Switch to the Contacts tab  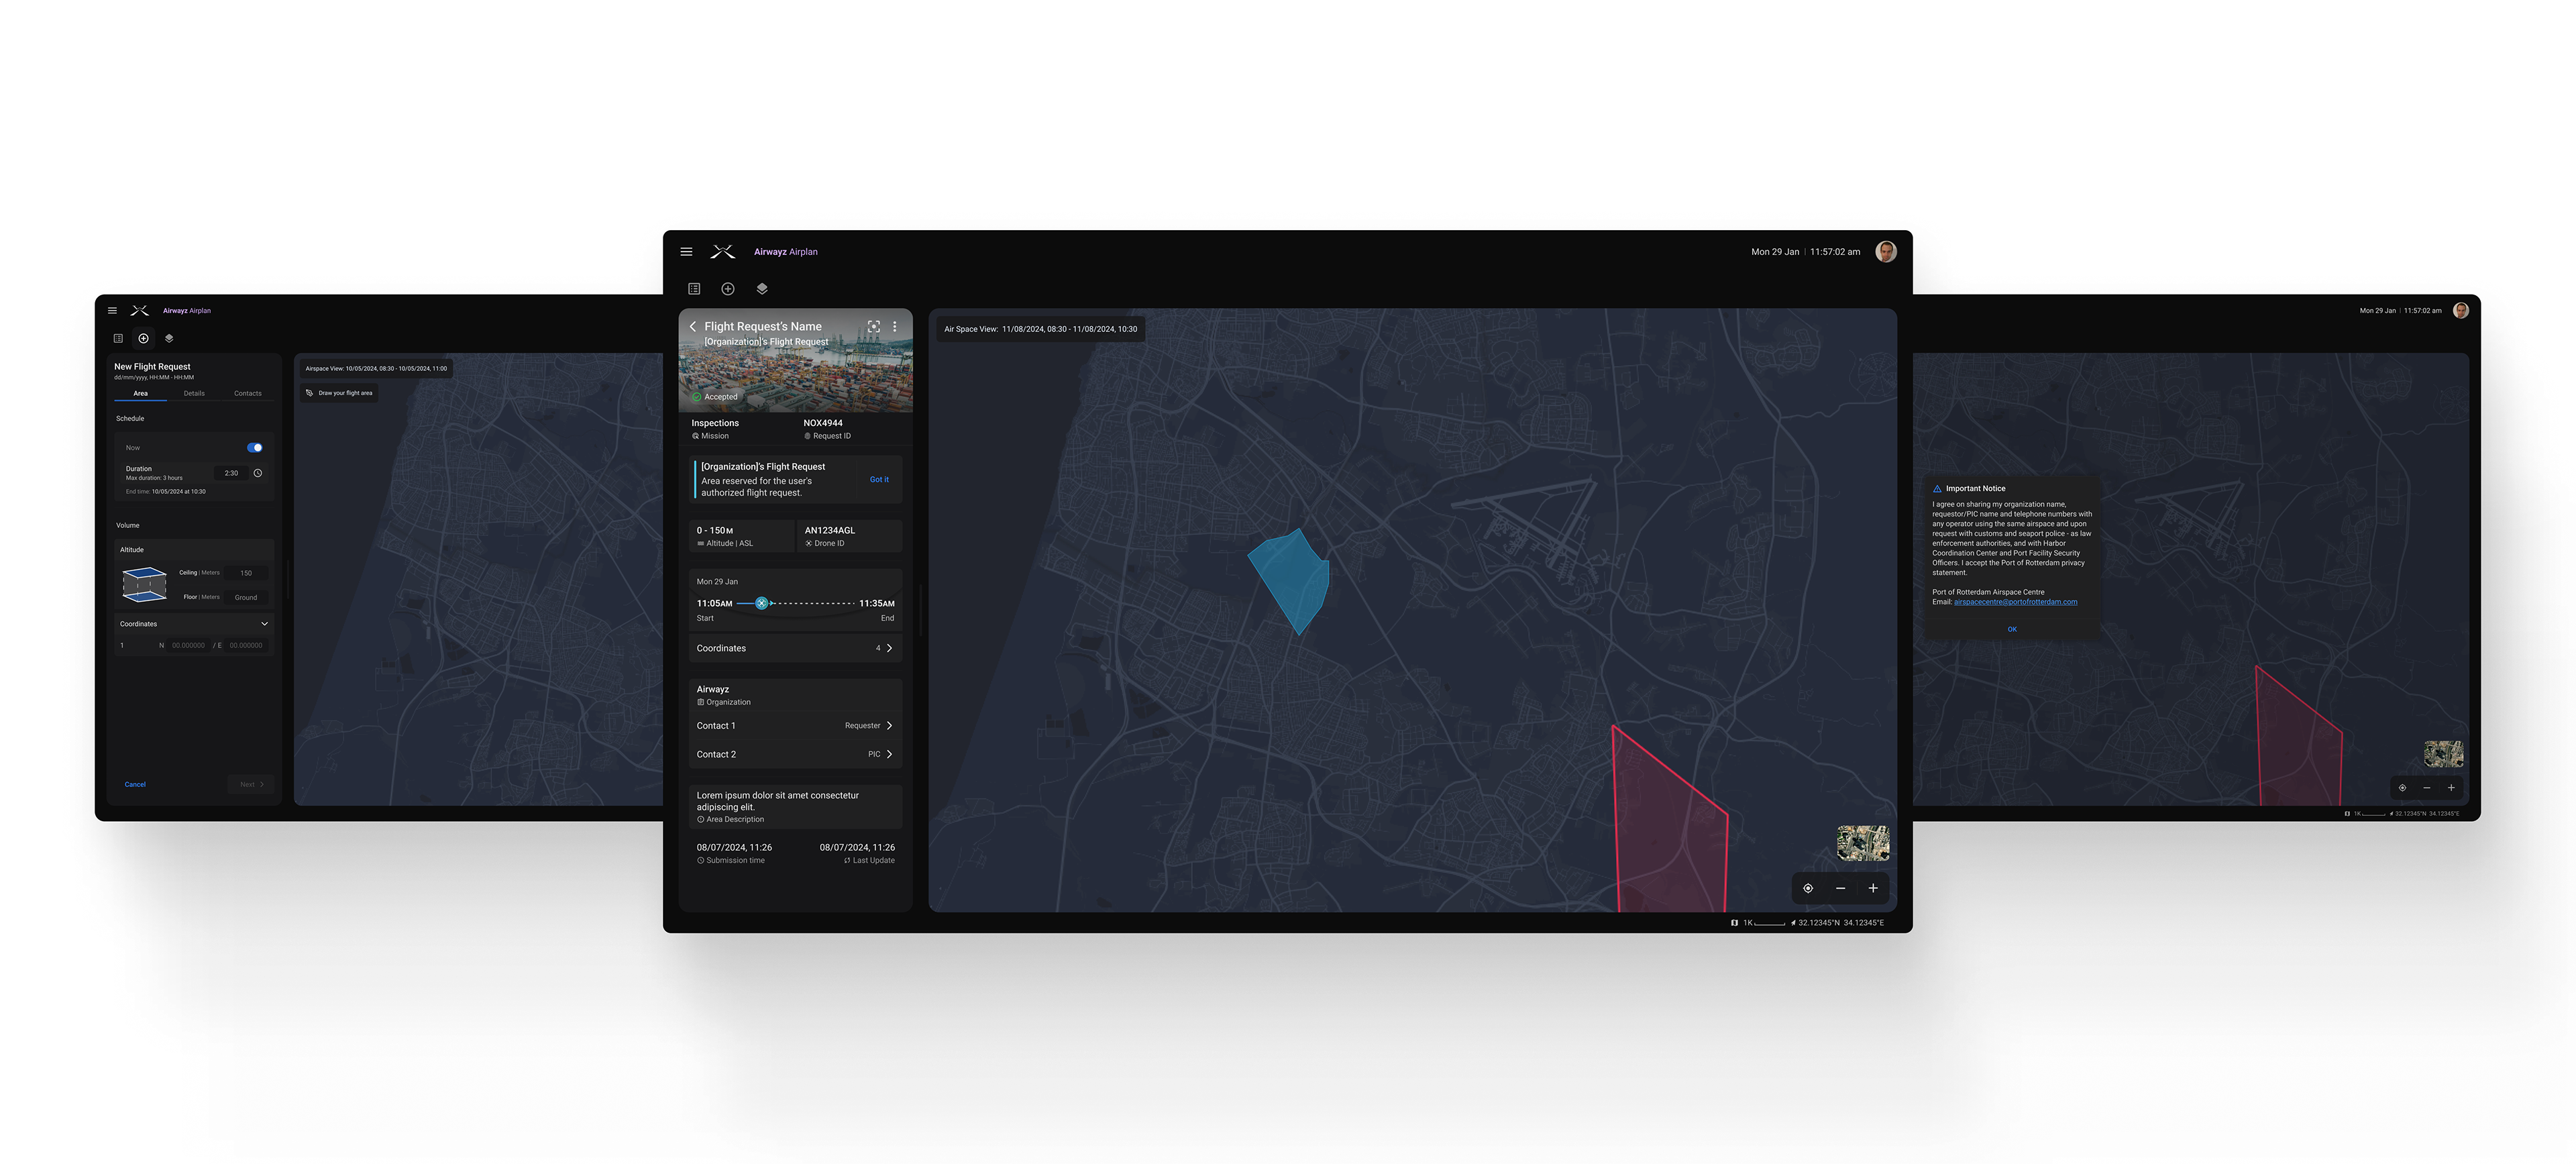pos(247,393)
